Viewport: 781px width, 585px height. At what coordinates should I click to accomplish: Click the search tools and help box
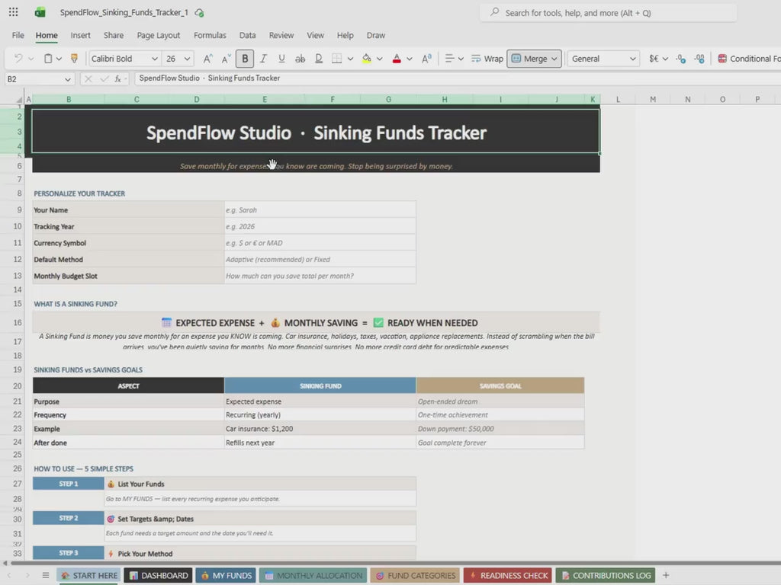[x=608, y=13]
